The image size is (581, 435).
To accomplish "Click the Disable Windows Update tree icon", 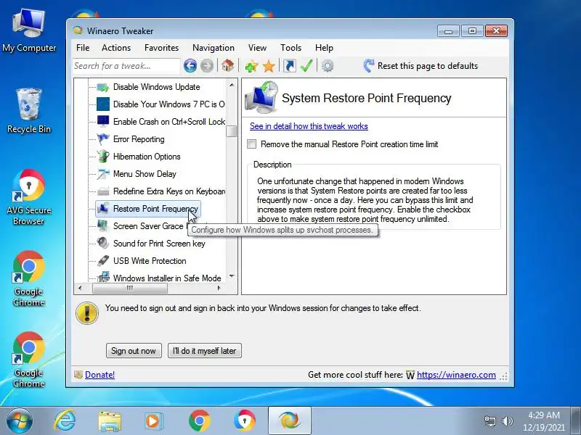I will tap(103, 87).
